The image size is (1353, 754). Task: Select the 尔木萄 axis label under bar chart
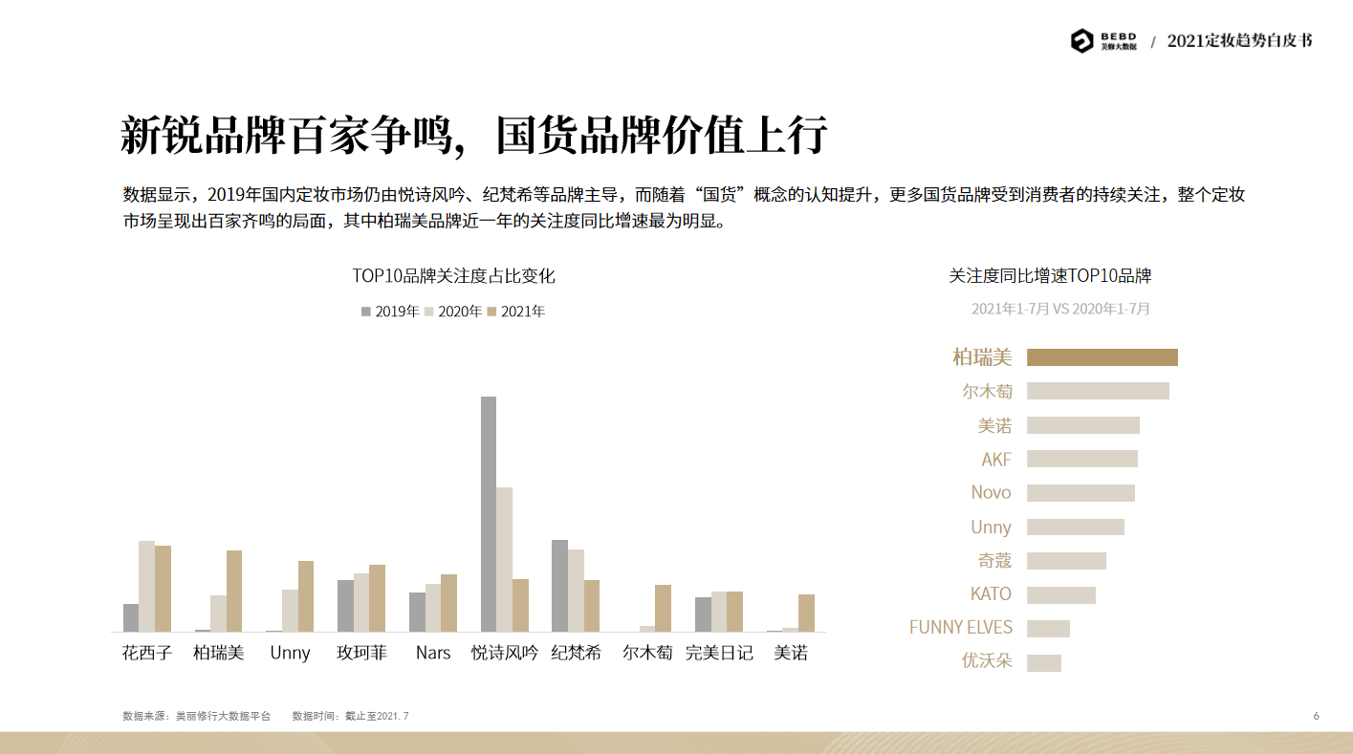(647, 653)
